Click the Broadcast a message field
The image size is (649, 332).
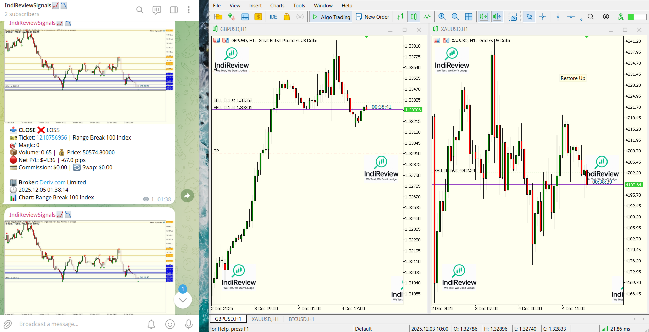pos(80,324)
